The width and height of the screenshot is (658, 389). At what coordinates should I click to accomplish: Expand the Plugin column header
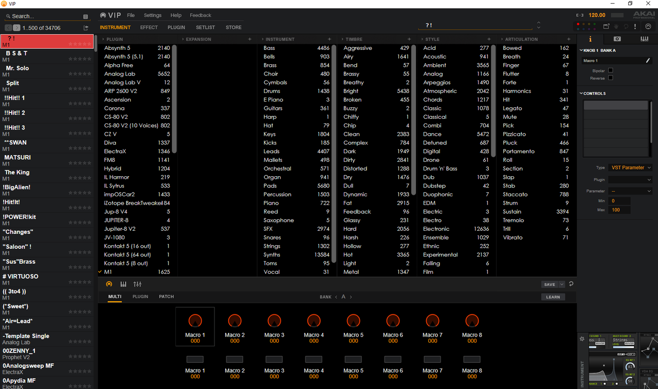point(103,39)
